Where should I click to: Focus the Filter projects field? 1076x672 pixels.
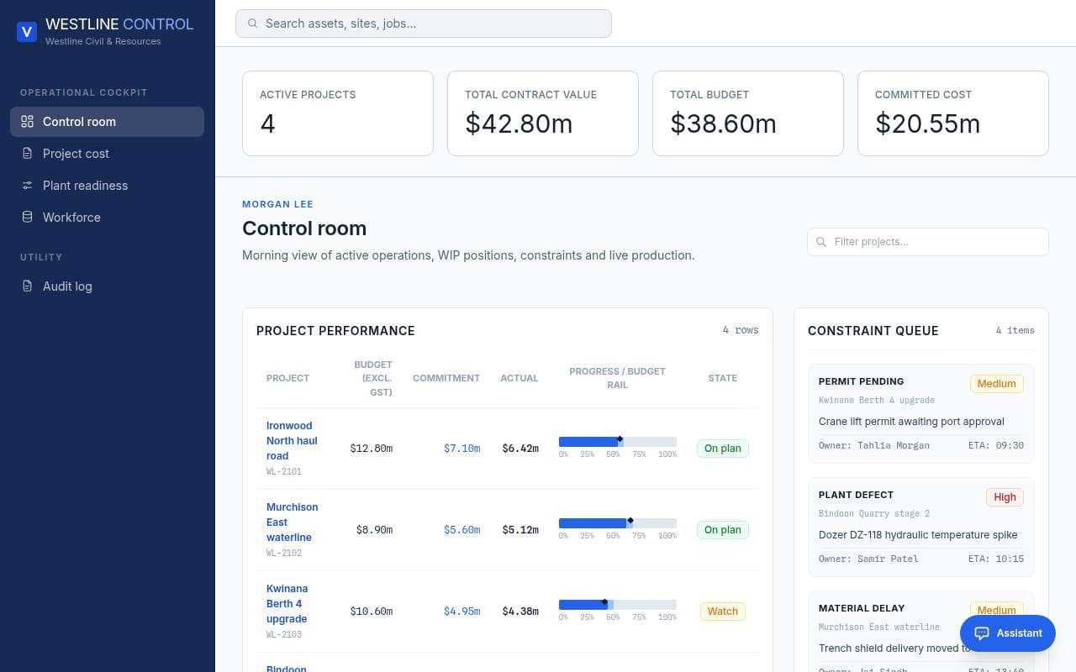[x=928, y=242]
